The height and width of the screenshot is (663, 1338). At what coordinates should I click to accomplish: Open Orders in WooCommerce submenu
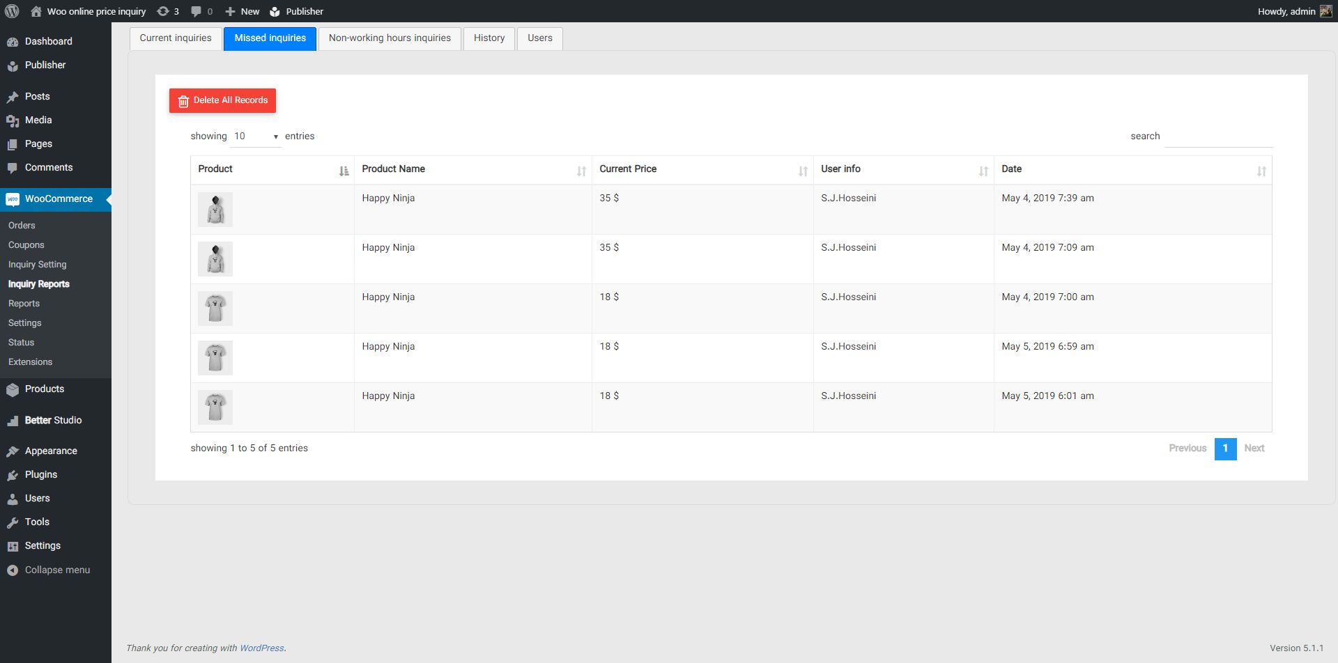click(x=22, y=226)
